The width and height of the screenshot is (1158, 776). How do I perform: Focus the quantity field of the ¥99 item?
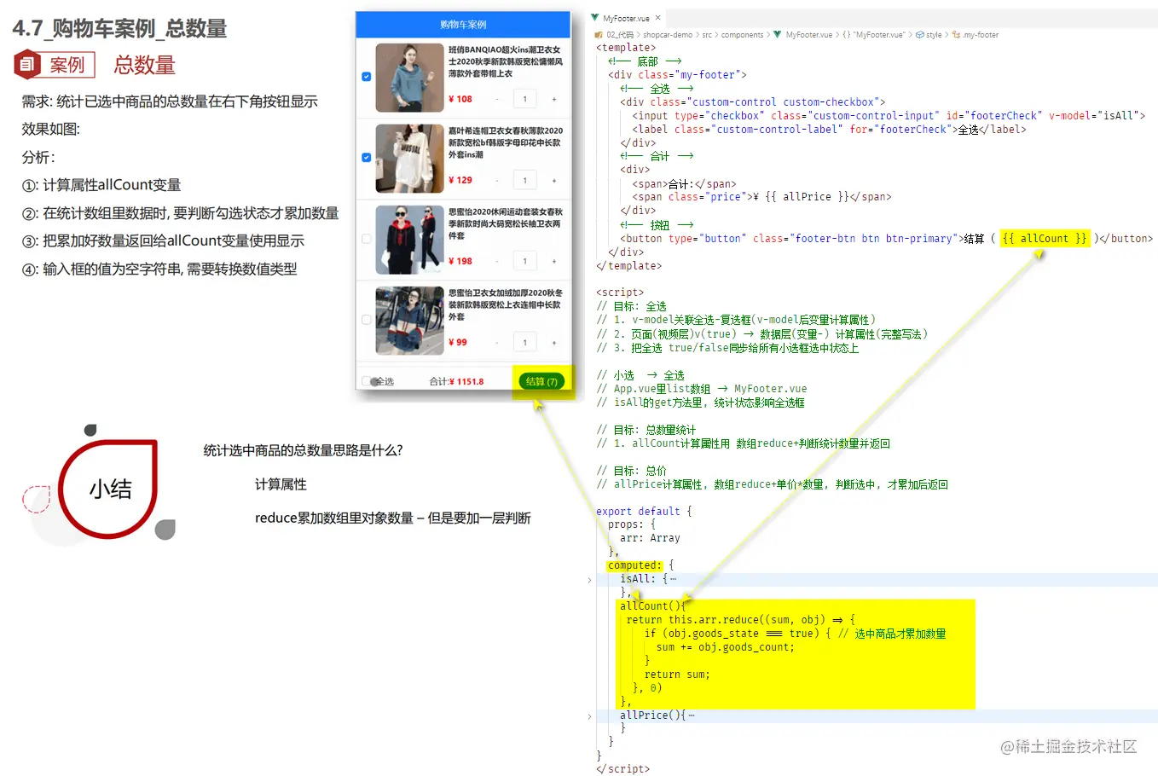(x=525, y=342)
